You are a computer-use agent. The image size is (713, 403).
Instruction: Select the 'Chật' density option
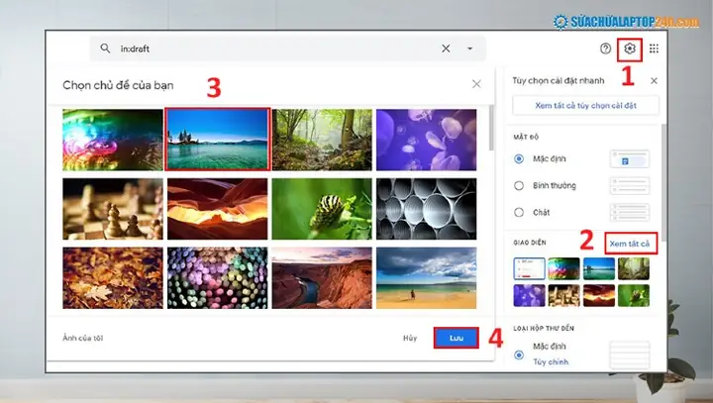(x=519, y=213)
